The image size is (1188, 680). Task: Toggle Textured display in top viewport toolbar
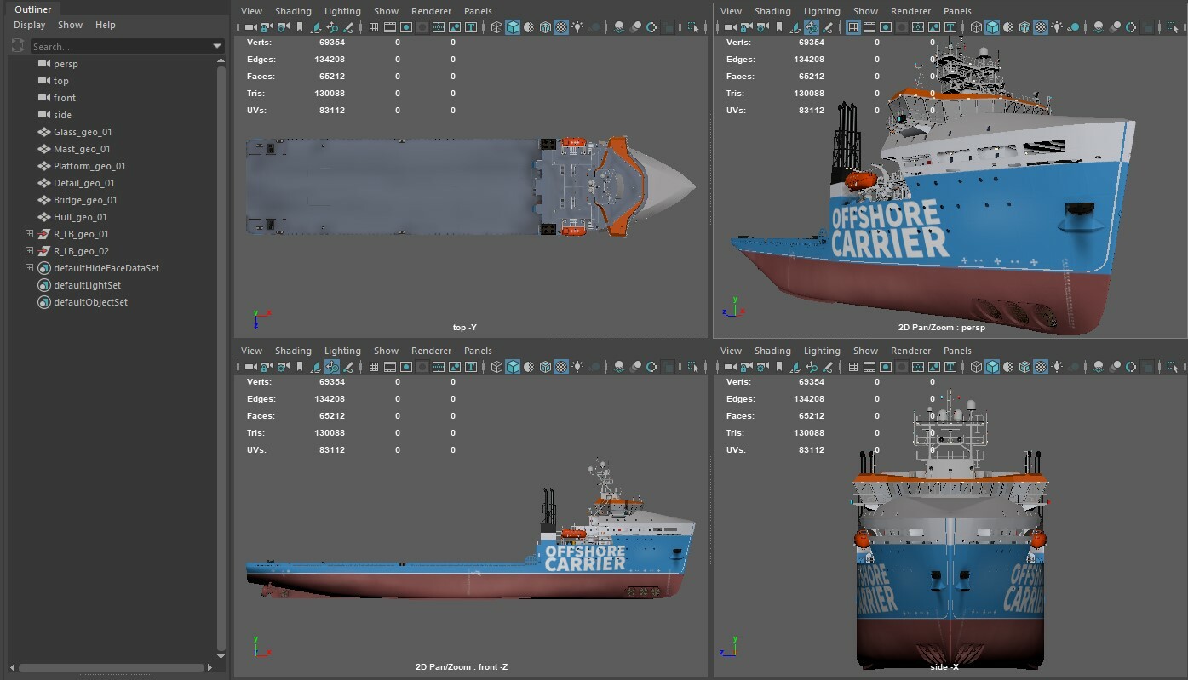pyautogui.click(x=561, y=27)
